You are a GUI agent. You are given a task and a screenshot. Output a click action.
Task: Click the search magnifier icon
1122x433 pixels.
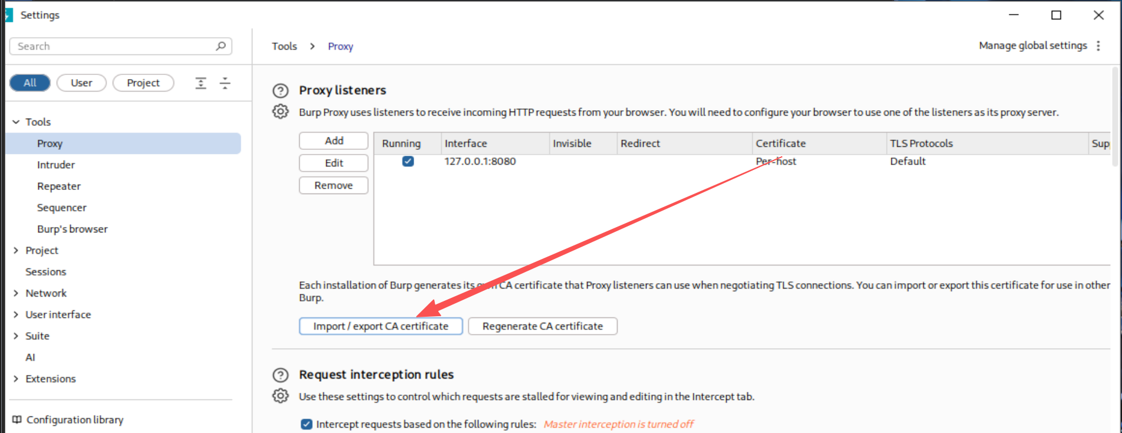click(221, 46)
